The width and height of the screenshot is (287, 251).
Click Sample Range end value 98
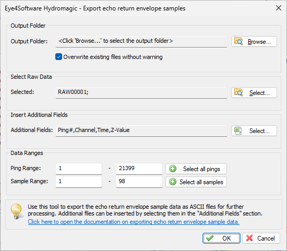[x=139, y=182]
